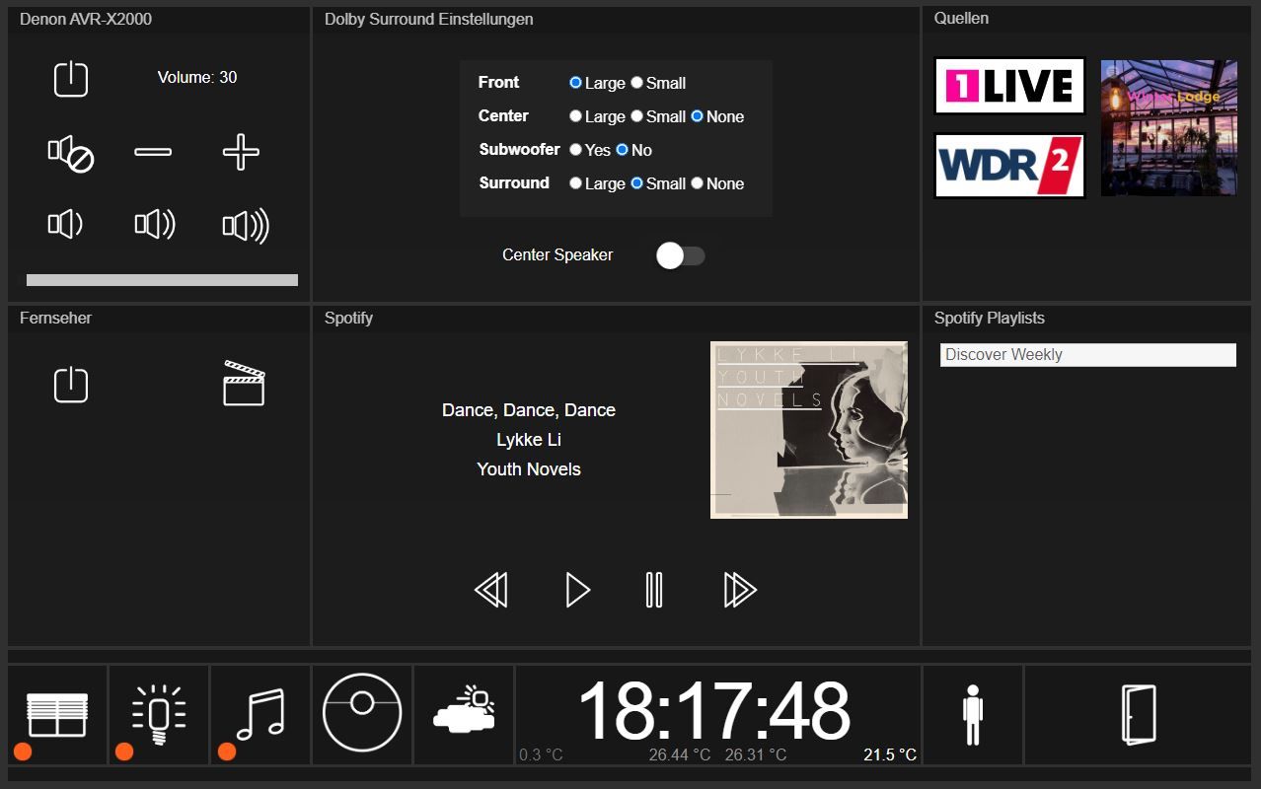Set Surround speakers to None
This screenshot has width=1261, height=789.
coord(697,183)
